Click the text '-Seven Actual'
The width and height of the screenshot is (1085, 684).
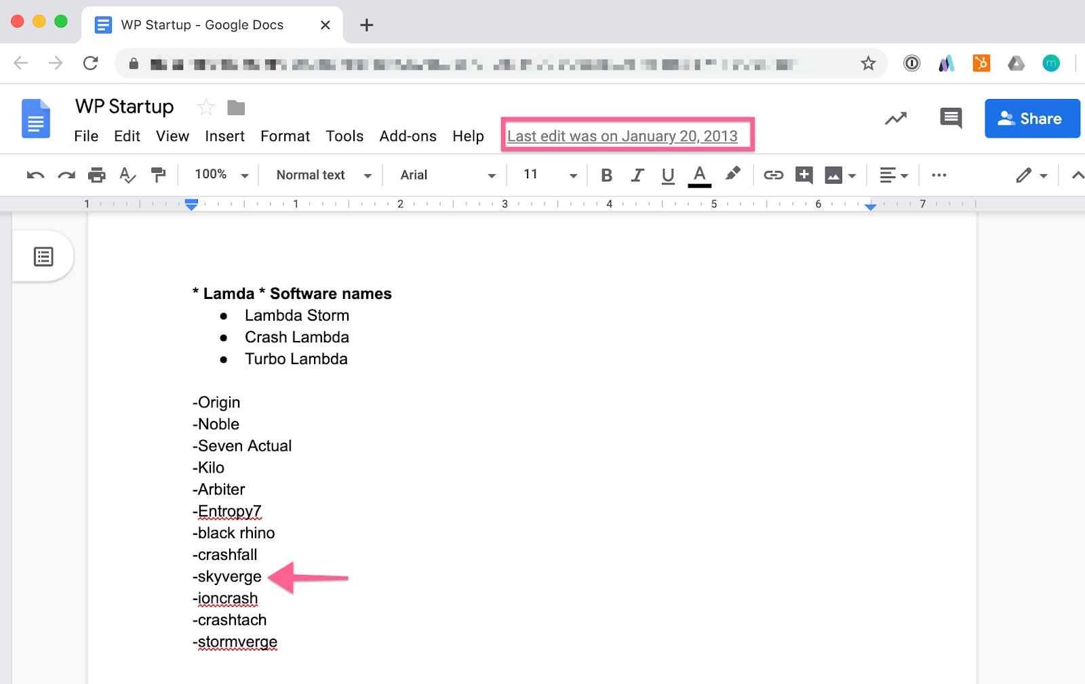[x=242, y=446]
